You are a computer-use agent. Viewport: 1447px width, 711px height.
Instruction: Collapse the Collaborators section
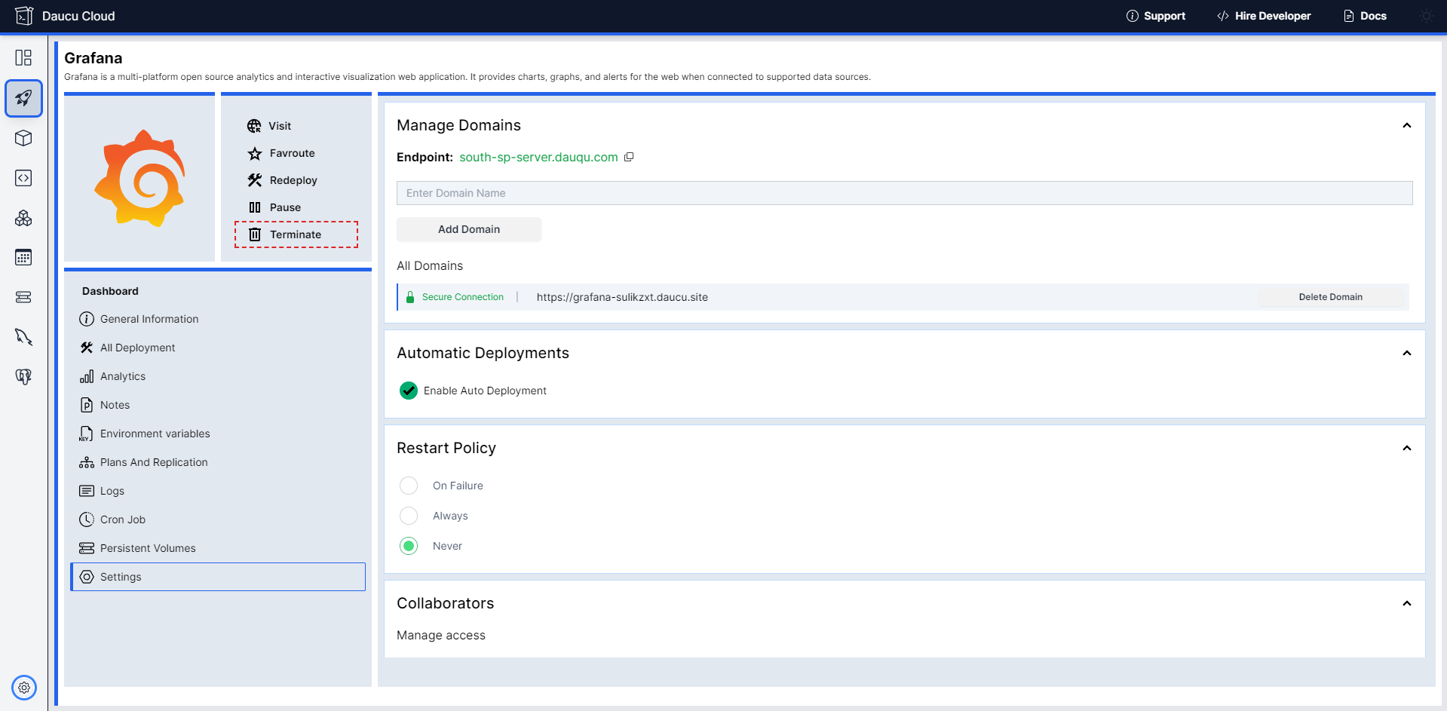pos(1406,603)
